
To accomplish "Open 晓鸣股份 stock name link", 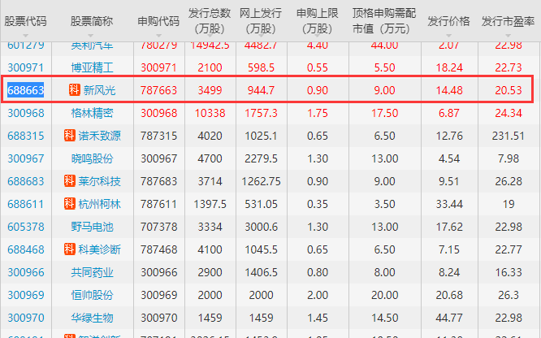I will click(92, 158).
